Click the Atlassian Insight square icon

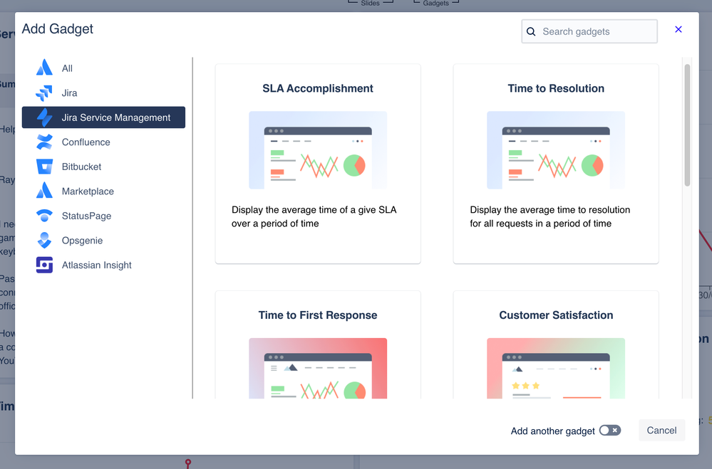point(44,265)
